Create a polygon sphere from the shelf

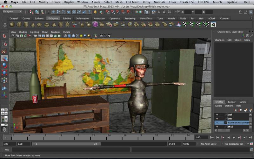coord(12,24)
